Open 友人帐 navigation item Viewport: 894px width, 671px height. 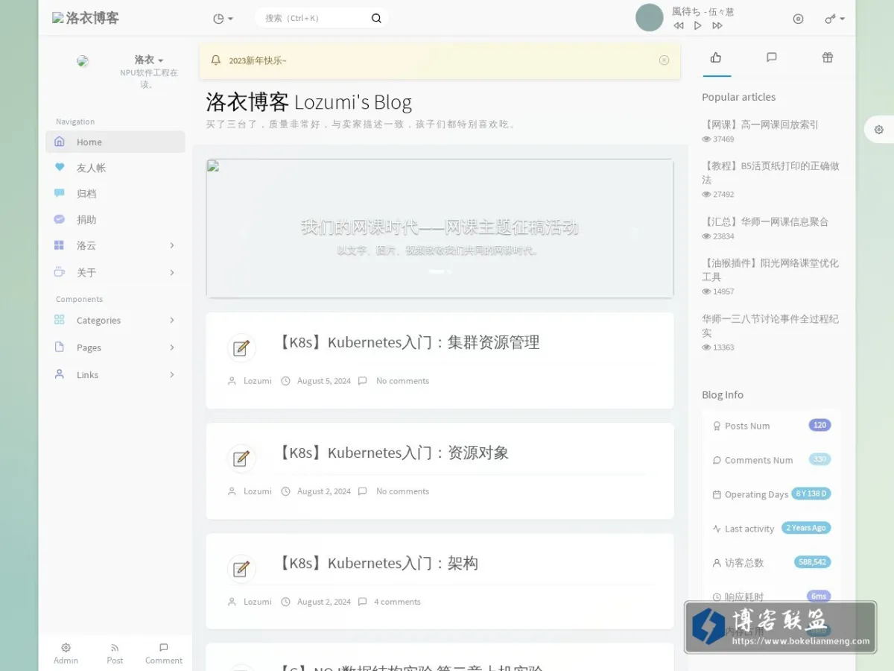click(x=115, y=168)
